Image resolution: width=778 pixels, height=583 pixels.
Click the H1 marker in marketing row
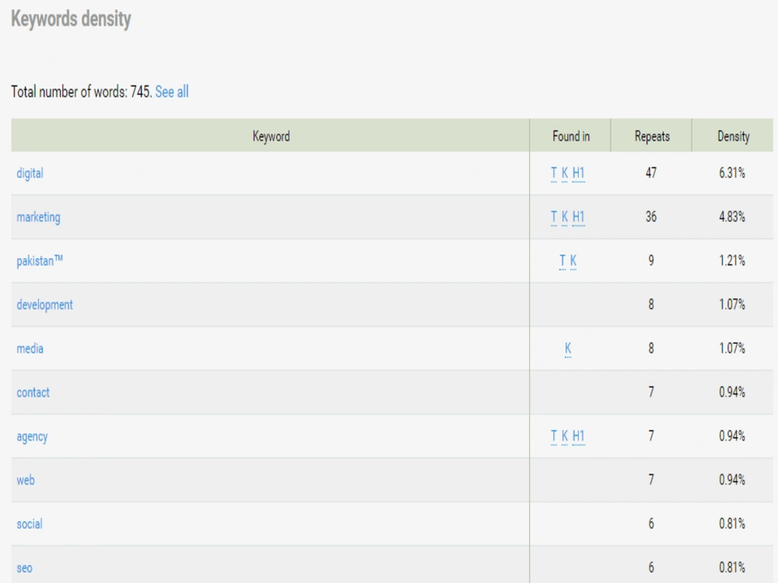click(x=579, y=217)
